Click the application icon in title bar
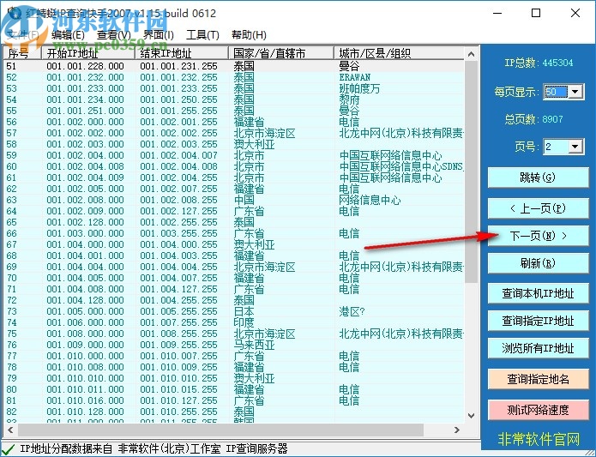This screenshot has height=457, width=596. 15,12
